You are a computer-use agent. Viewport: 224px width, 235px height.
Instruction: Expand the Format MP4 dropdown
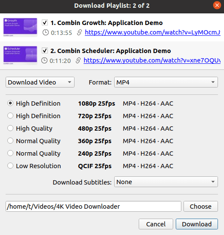tap(166, 82)
